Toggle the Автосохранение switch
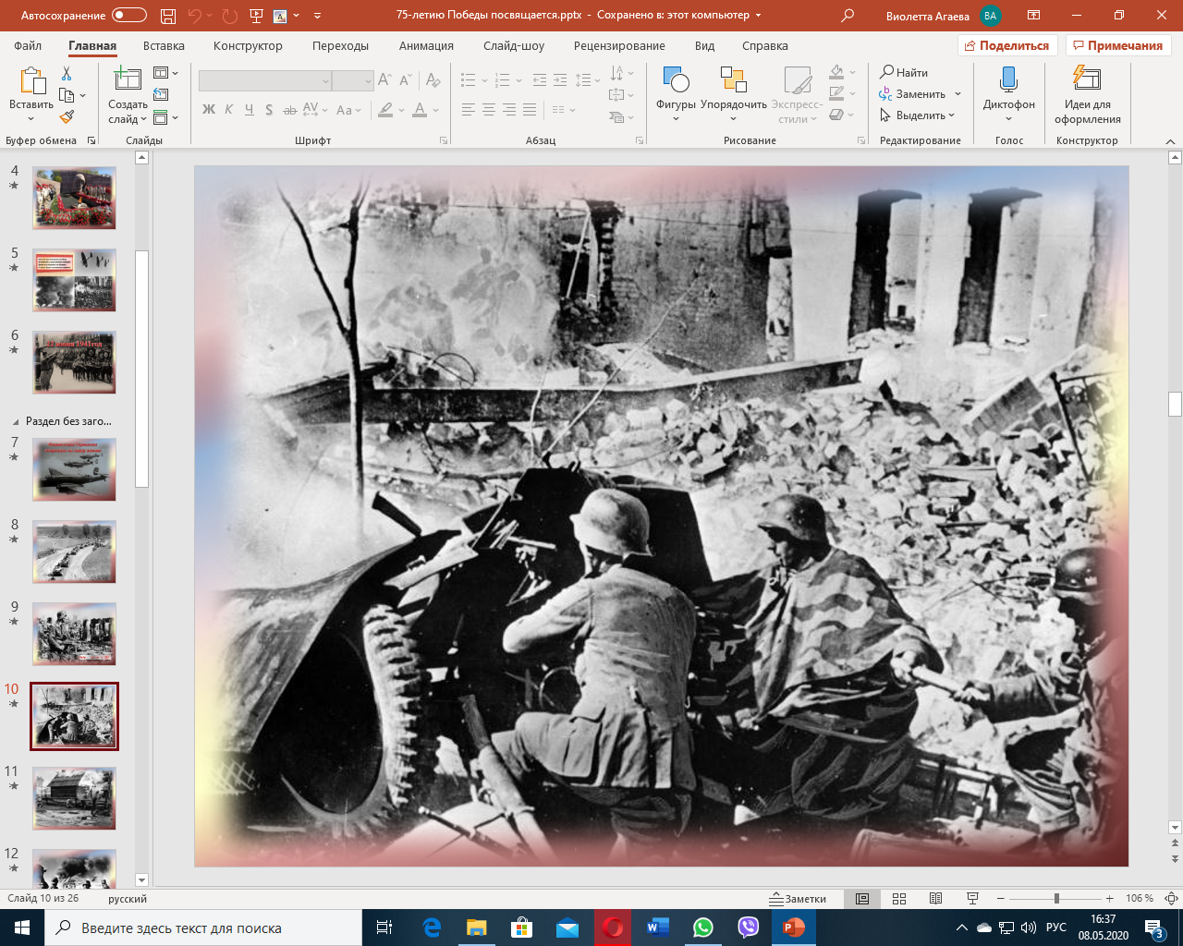This screenshot has height=946, width=1183. tap(128, 16)
